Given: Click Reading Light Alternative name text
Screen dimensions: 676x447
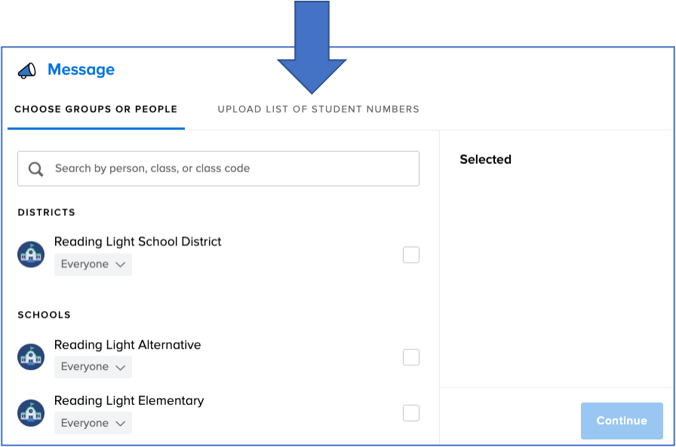Looking at the screenshot, I should pos(128,345).
